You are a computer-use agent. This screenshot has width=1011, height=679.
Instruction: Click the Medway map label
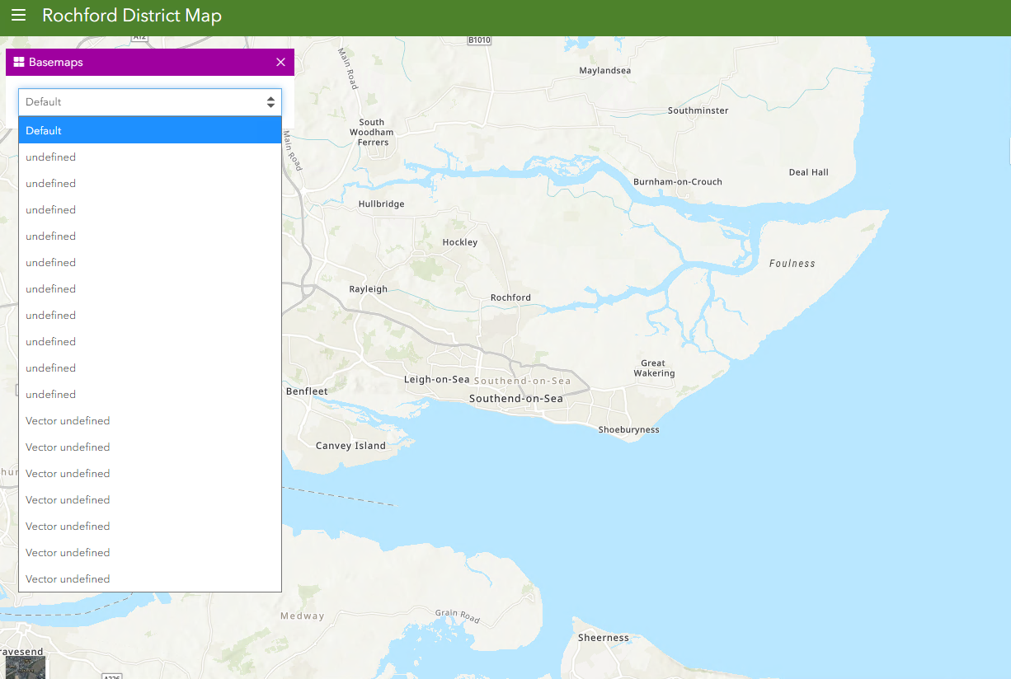click(x=303, y=616)
